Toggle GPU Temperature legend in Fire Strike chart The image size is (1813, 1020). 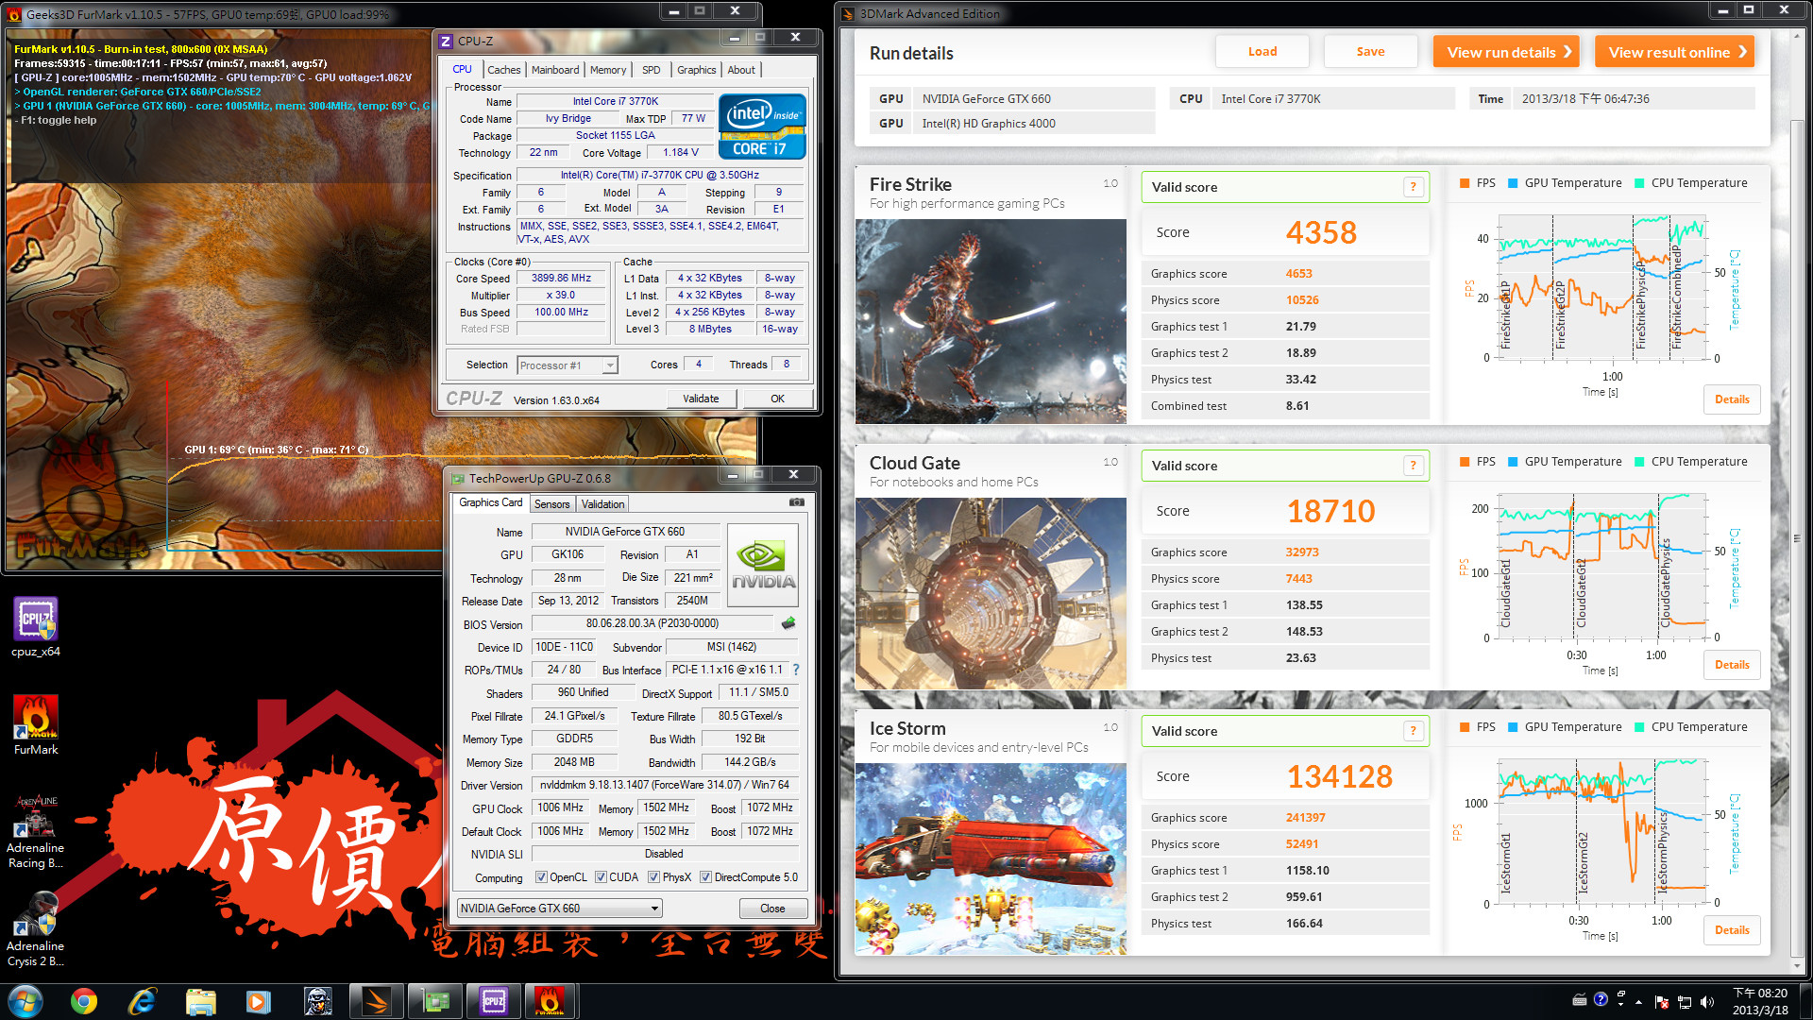click(x=1565, y=183)
